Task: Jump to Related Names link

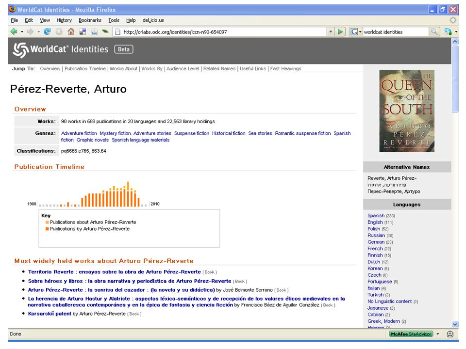Action: click(219, 68)
